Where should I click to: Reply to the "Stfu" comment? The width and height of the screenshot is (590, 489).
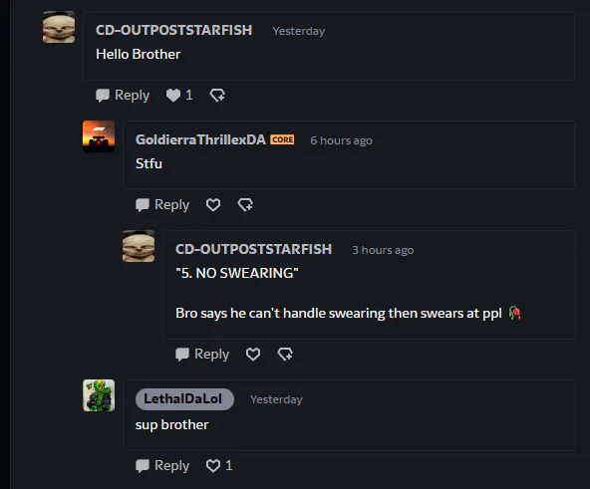coord(162,204)
